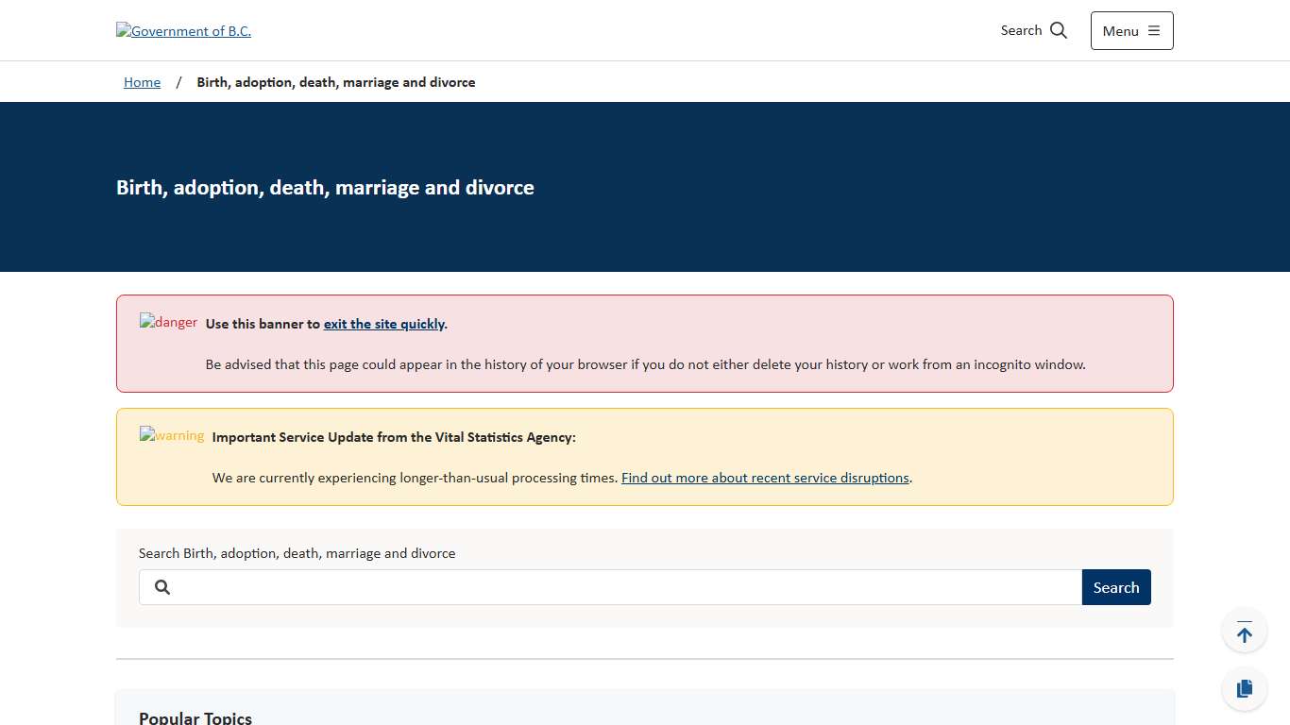Follow the 'exit the site quickly' link
1290x725 pixels.
pos(383,324)
